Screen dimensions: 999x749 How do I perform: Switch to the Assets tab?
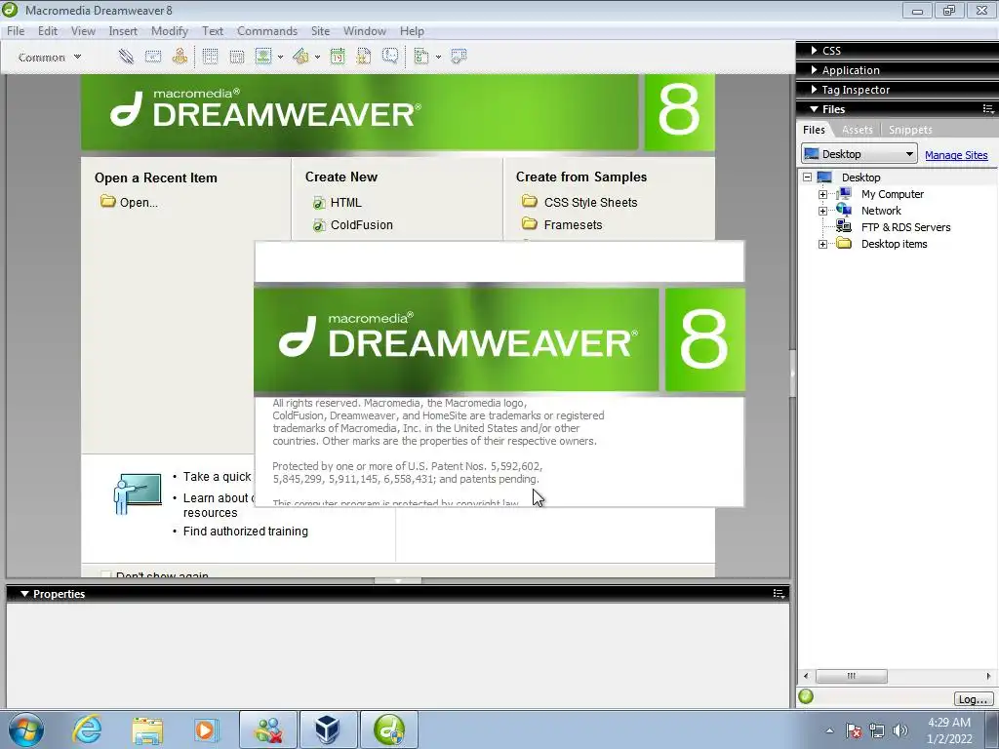[857, 130]
